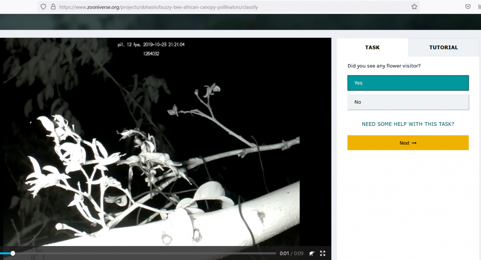Click the question about flower visitors

384,66
